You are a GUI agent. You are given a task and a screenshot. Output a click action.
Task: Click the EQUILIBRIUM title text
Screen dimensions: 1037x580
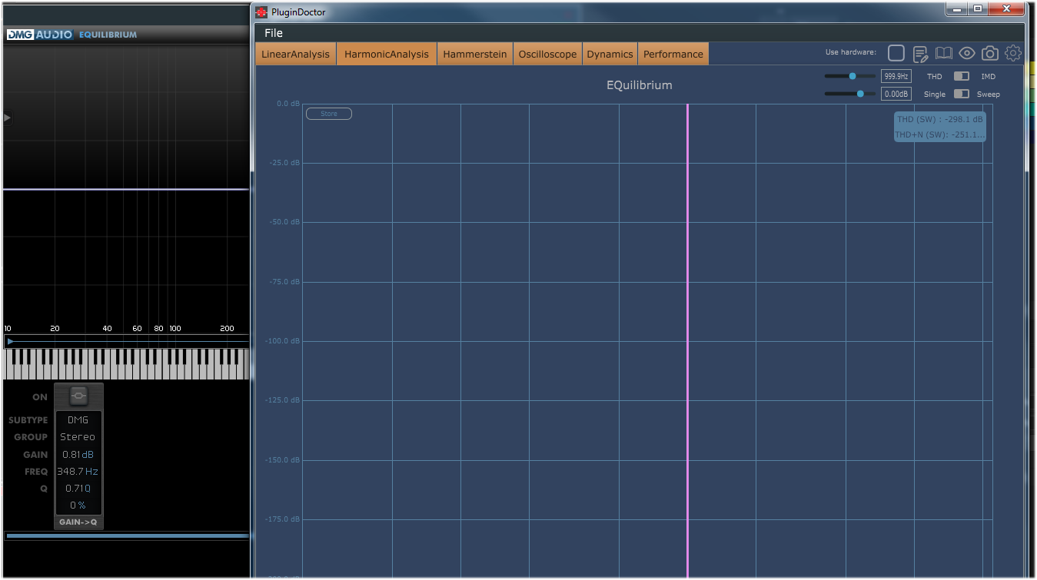108,35
